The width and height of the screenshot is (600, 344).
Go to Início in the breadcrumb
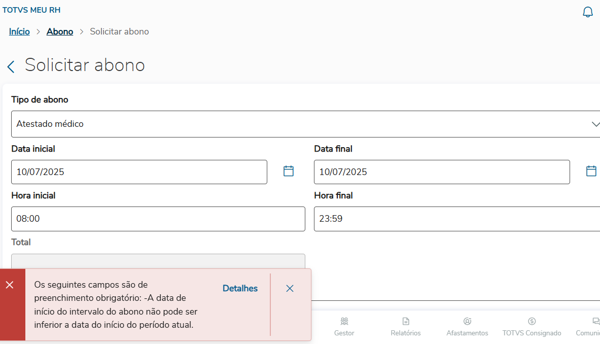pyautogui.click(x=19, y=31)
